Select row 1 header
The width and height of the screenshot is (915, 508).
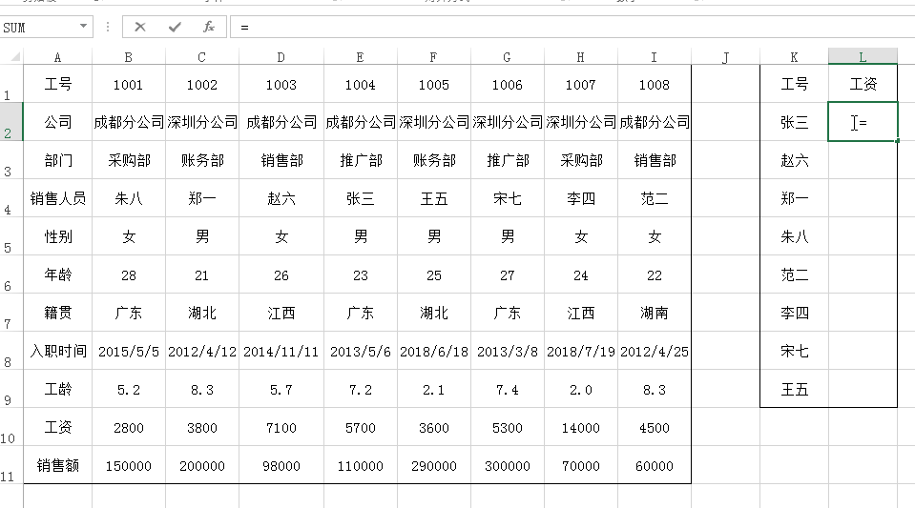point(11,84)
